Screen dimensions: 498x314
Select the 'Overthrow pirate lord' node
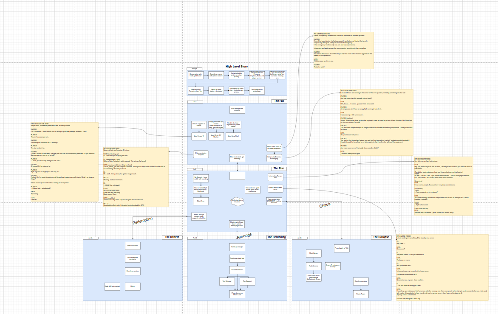pos(237,258)
